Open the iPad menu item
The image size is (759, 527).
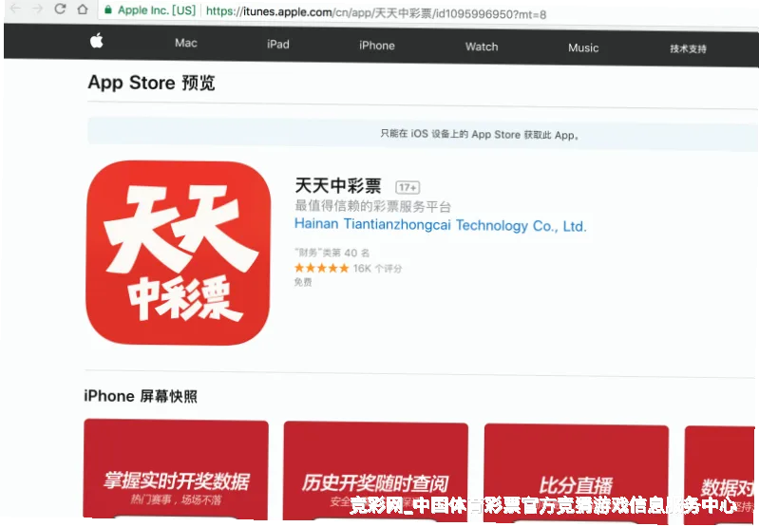[x=278, y=45]
